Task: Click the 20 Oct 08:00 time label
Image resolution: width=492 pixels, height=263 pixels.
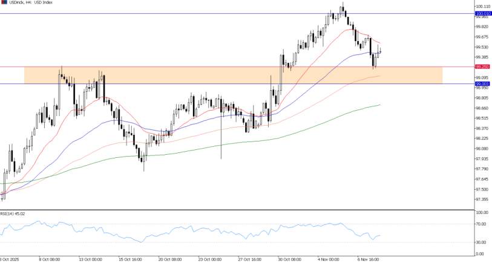Action: point(170,259)
